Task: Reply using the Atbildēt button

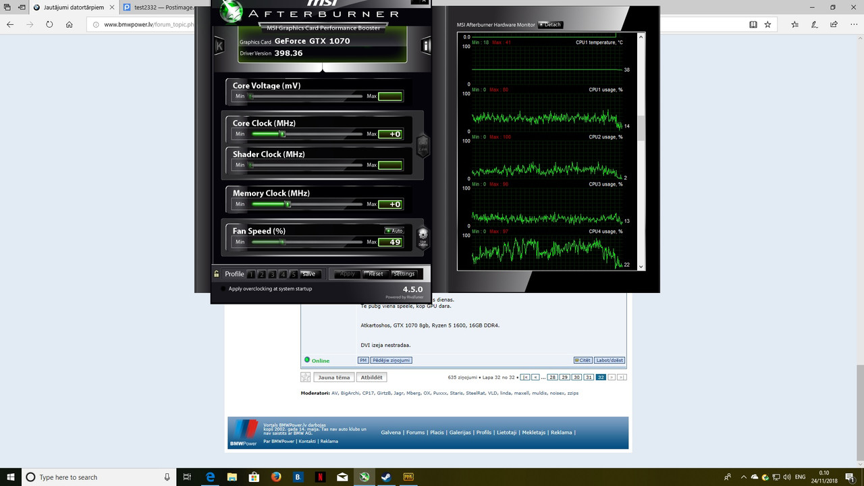Action: pyautogui.click(x=371, y=377)
